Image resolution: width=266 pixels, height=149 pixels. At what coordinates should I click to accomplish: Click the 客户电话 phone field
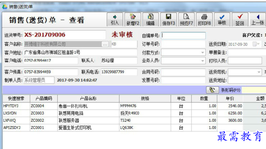pos(51,61)
